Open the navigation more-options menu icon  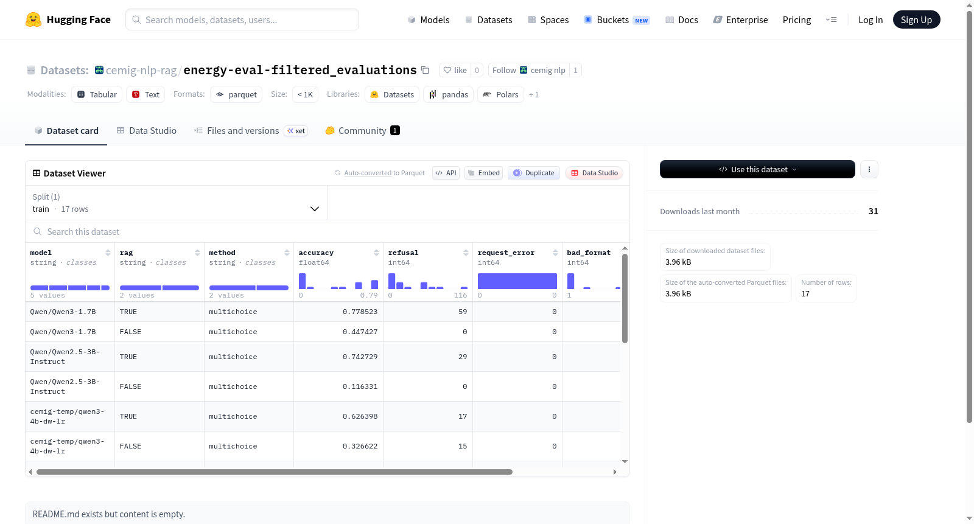pyautogui.click(x=831, y=19)
